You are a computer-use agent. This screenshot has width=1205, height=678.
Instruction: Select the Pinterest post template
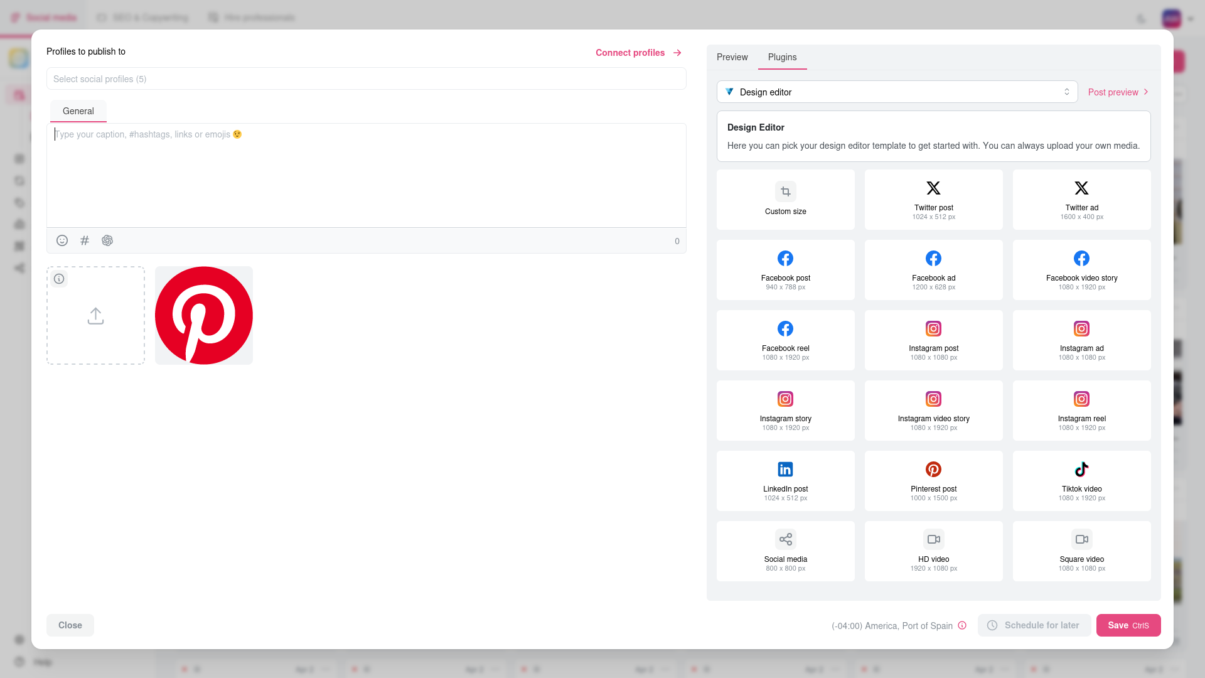(934, 481)
